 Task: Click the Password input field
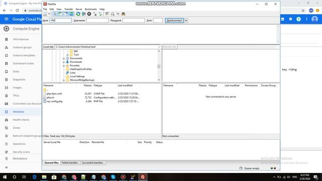[x=133, y=21]
